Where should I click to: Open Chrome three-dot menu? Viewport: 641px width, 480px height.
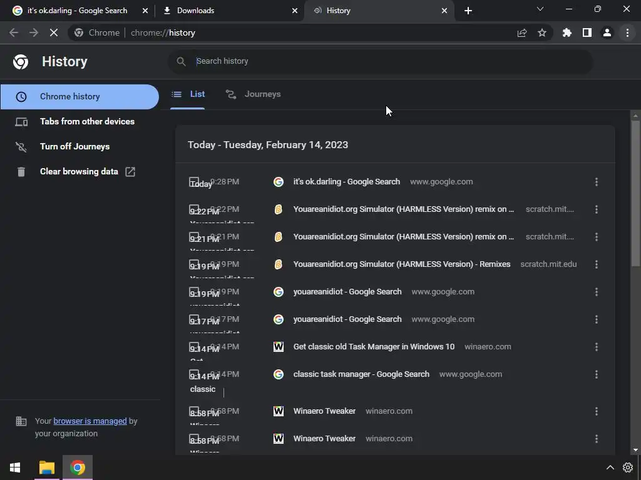[627, 32]
